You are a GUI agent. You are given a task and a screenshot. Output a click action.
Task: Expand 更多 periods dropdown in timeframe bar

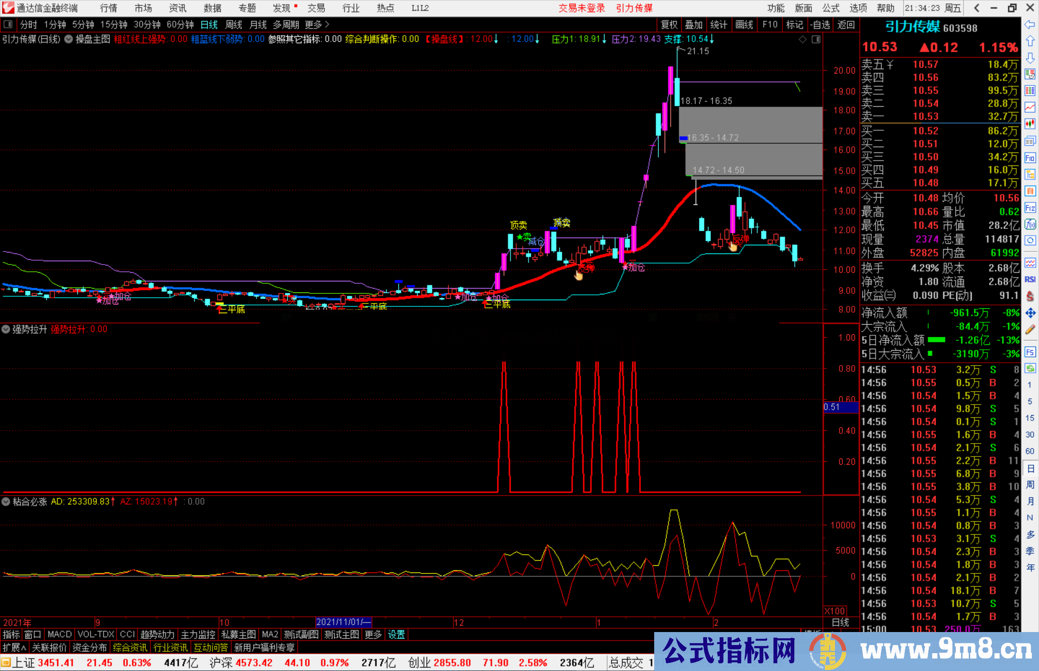point(317,25)
